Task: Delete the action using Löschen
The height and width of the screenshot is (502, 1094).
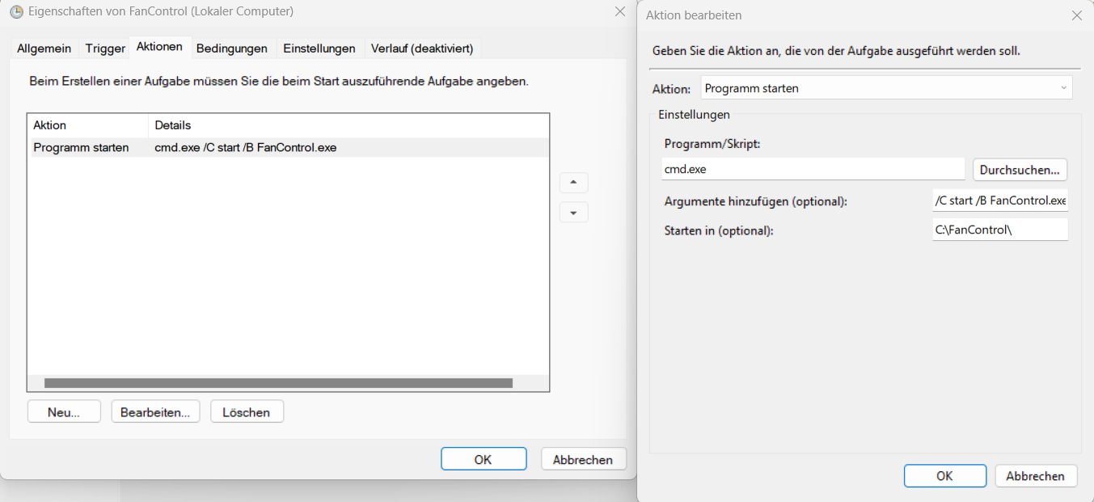Action: tap(247, 411)
